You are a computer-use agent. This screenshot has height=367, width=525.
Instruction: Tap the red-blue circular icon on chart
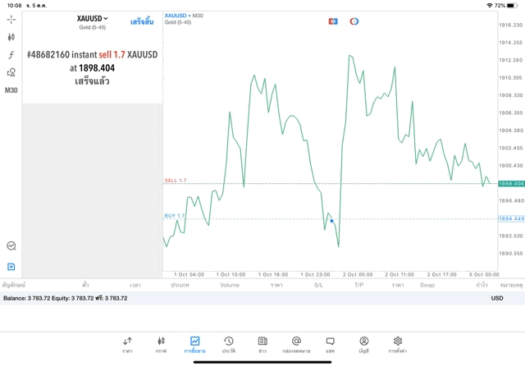(x=354, y=21)
